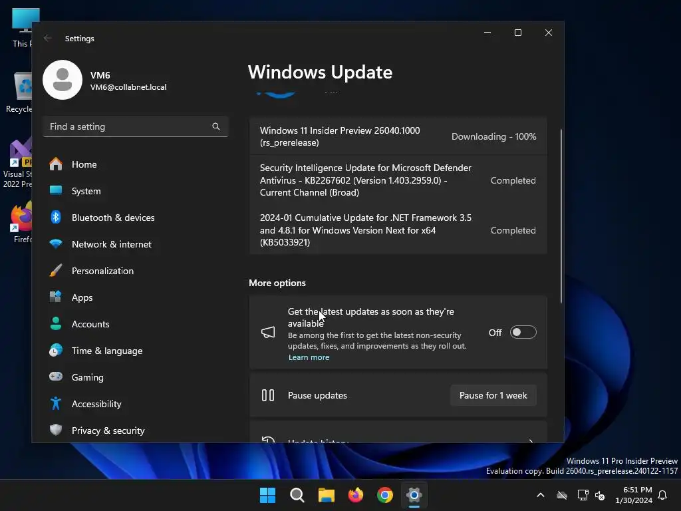The height and width of the screenshot is (511, 681).
Task: Show hidden system tray icons
Action: (x=541, y=495)
